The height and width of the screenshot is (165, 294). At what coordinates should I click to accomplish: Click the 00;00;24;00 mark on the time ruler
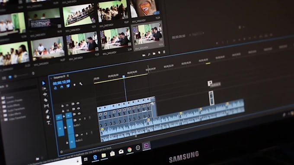[x=151, y=69]
